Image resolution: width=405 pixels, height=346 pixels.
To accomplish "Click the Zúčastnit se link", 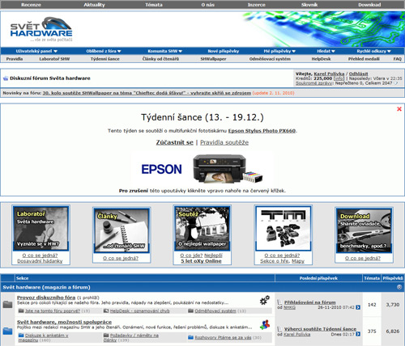I will 175,142.
